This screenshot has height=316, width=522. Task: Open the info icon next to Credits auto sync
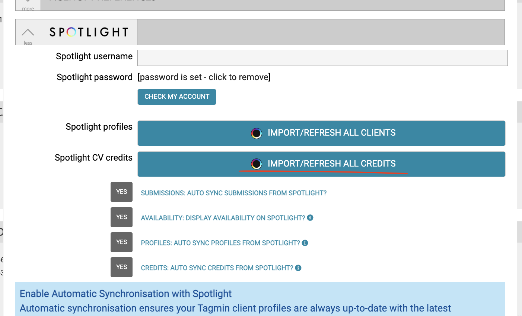[298, 268]
